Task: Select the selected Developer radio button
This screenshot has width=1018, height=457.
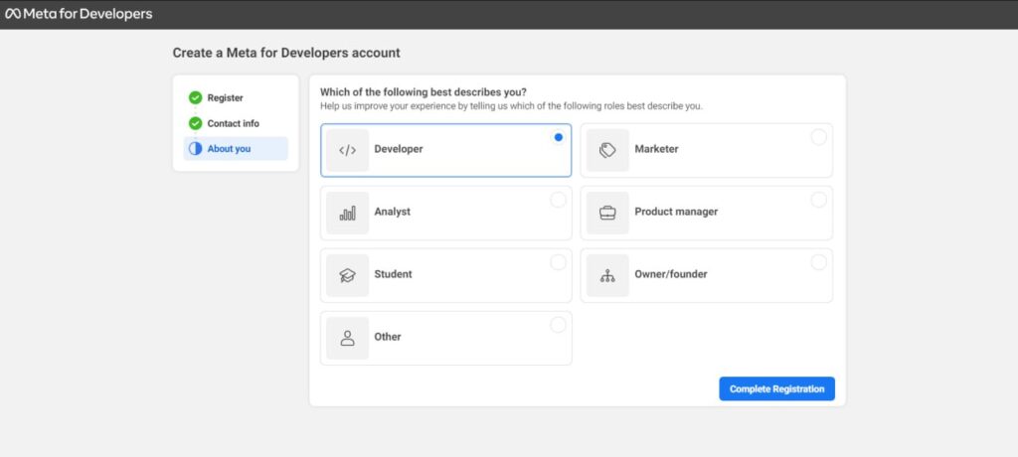Action: [x=559, y=137]
